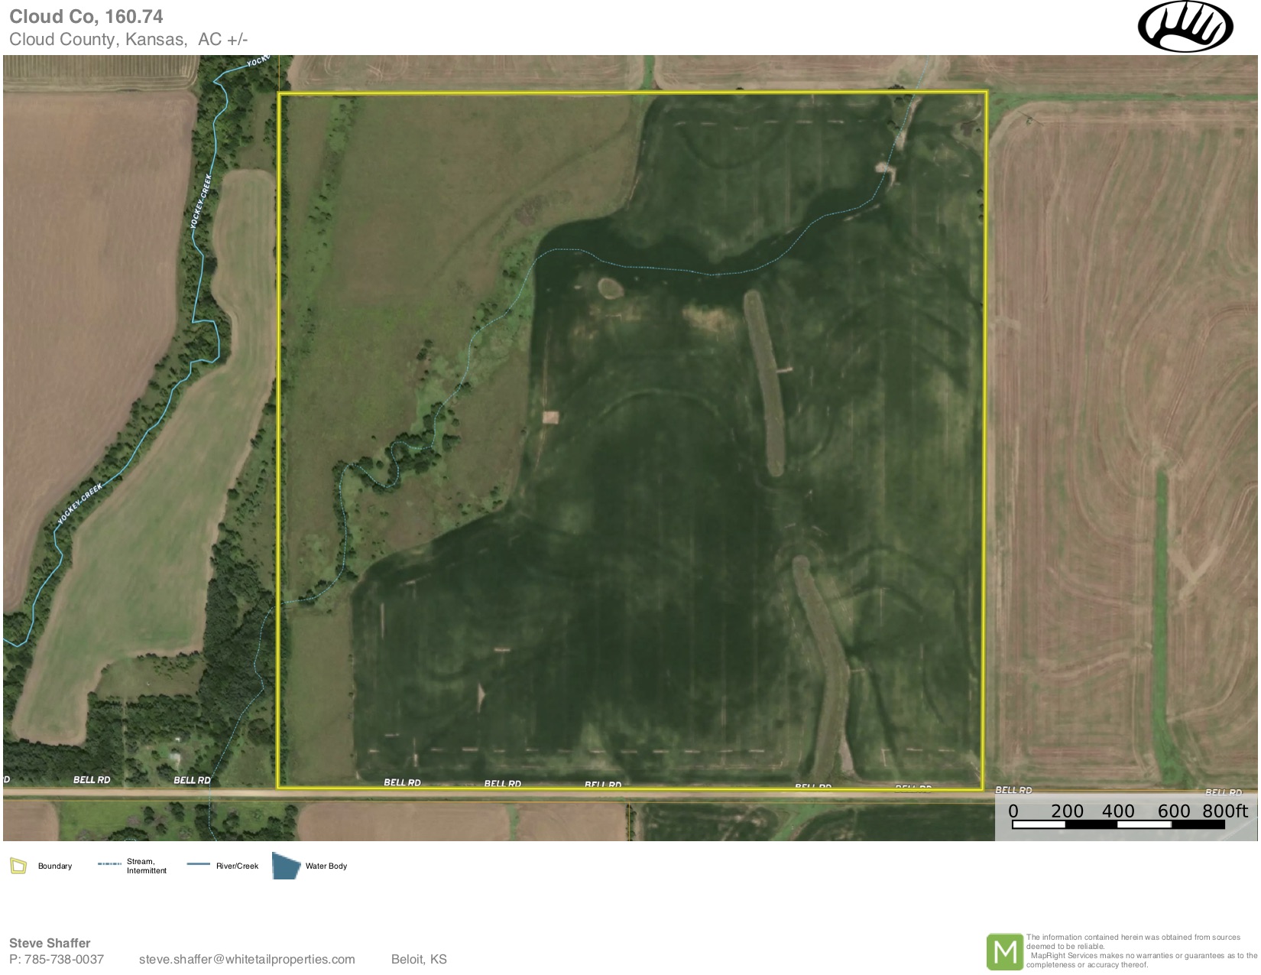Click the phone number 785-738-0037
This screenshot has width=1261, height=975.
(57, 959)
